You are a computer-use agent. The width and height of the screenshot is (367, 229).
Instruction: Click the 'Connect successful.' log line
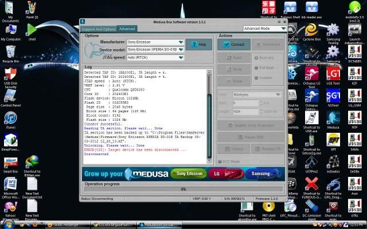(103, 124)
